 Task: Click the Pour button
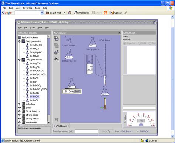click(x=106, y=132)
